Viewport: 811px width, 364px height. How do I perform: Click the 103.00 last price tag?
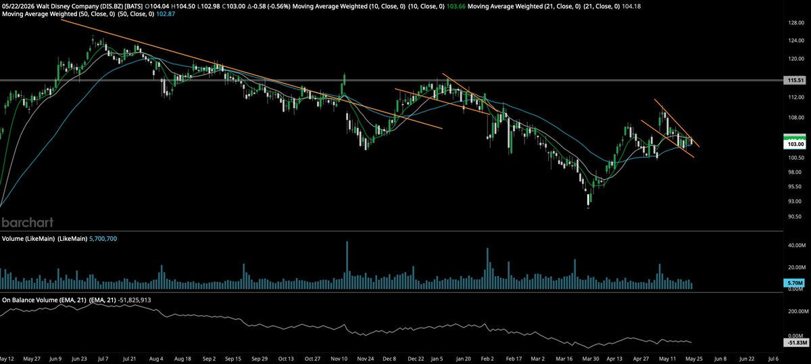[x=794, y=145]
